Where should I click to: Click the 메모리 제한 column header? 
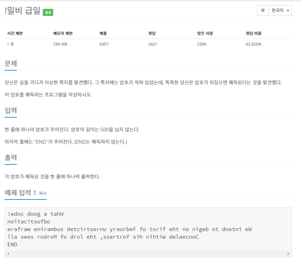pyautogui.click(x=63, y=33)
